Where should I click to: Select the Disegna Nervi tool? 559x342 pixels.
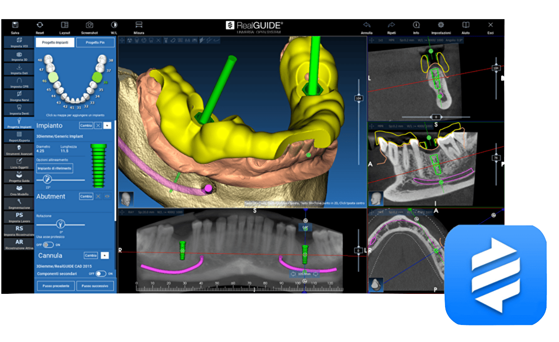(19, 96)
